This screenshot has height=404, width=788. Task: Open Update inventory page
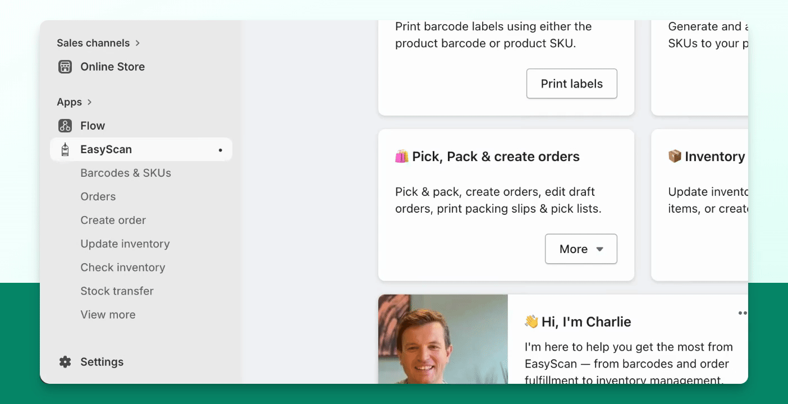(x=125, y=244)
